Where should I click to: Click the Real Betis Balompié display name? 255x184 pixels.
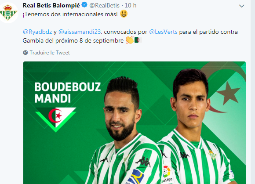(x=51, y=5)
